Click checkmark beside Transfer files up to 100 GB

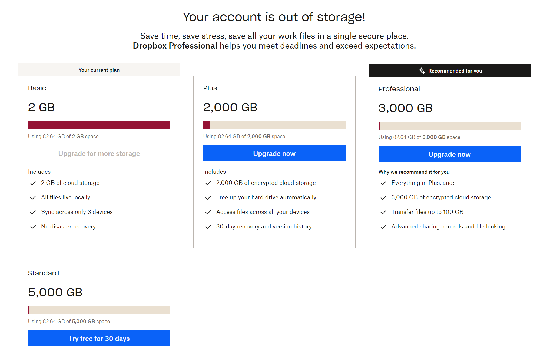click(383, 212)
